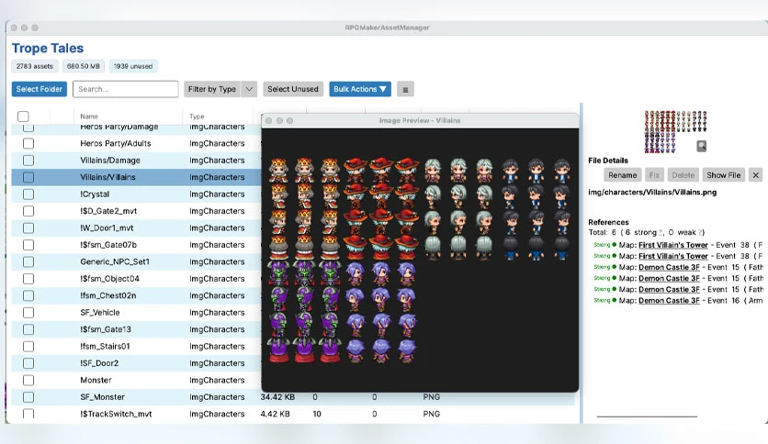
Task: Click the 4.42 KB size cell for !$TrackSwitch_mvt
Action: coord(275,414)
